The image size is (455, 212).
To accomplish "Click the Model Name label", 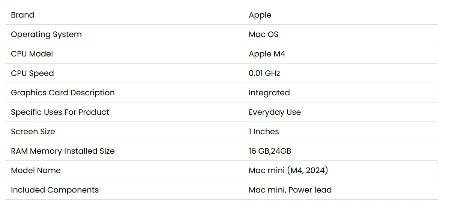I will pyautogui.click(x=36, y=170).
